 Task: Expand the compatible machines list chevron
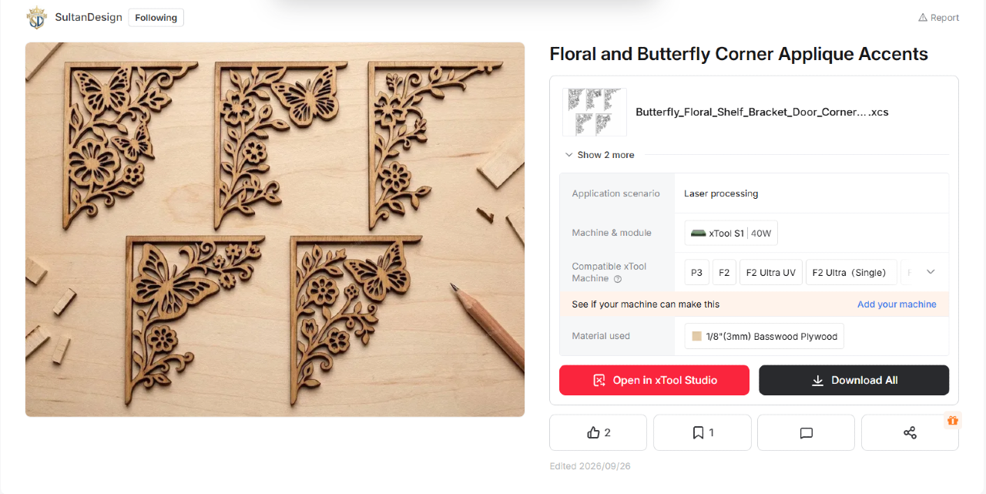[931, 272]
